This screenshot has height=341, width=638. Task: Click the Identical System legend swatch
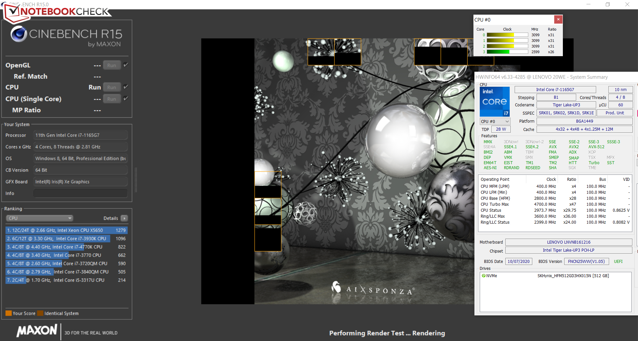pyautogui.click(x=40, y=313)
